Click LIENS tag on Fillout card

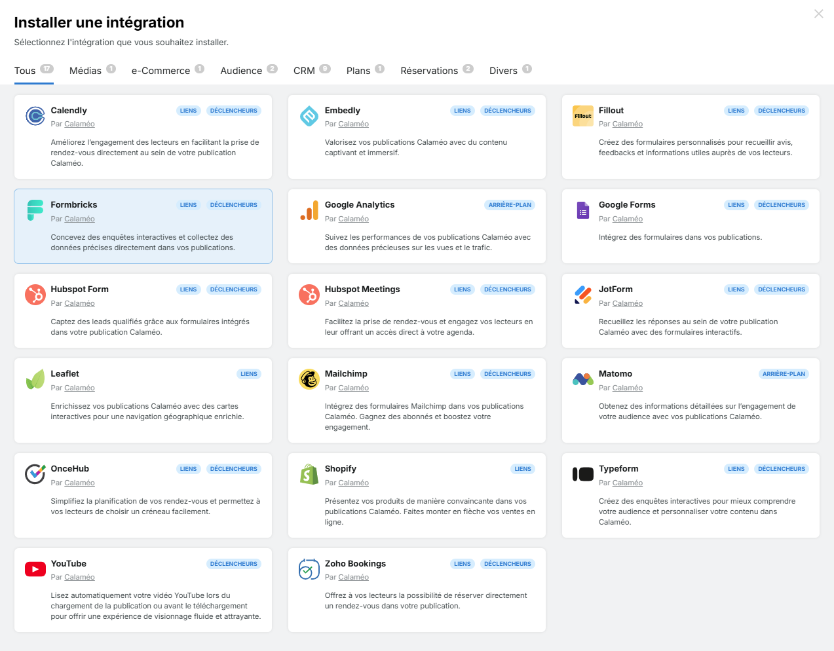[x=736, y=111]
